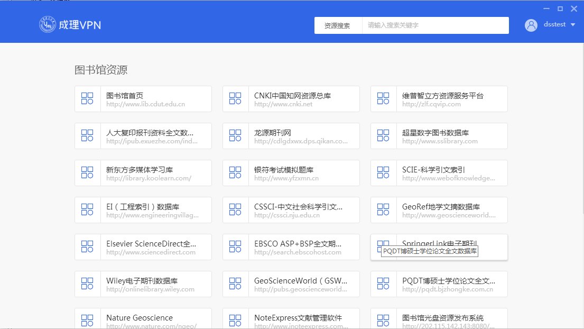584x329 pixels.
Task: Click the grid icon on 图书馆首页 card
Action: pos(87,99)
